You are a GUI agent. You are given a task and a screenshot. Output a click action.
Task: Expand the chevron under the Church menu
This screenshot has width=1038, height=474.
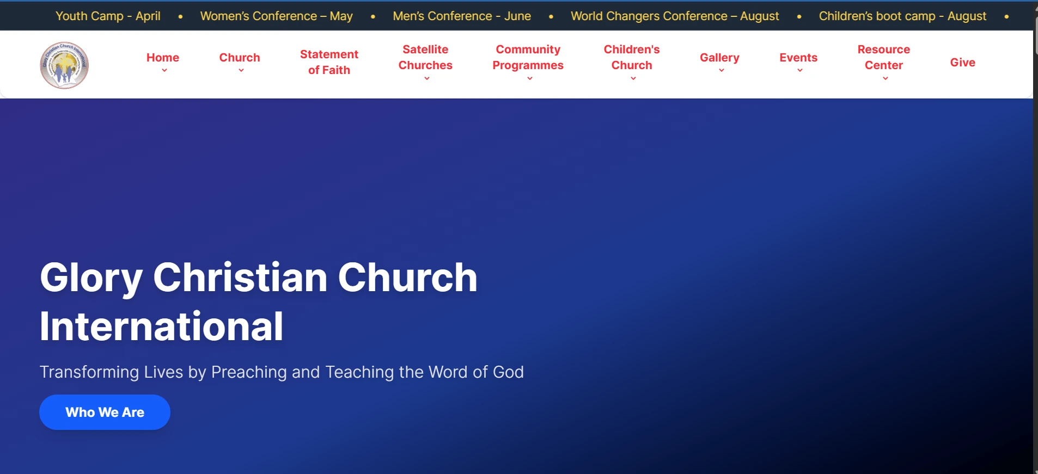[241, 70]
